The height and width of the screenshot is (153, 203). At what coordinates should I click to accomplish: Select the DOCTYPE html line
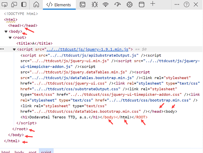tap(21, 14)
